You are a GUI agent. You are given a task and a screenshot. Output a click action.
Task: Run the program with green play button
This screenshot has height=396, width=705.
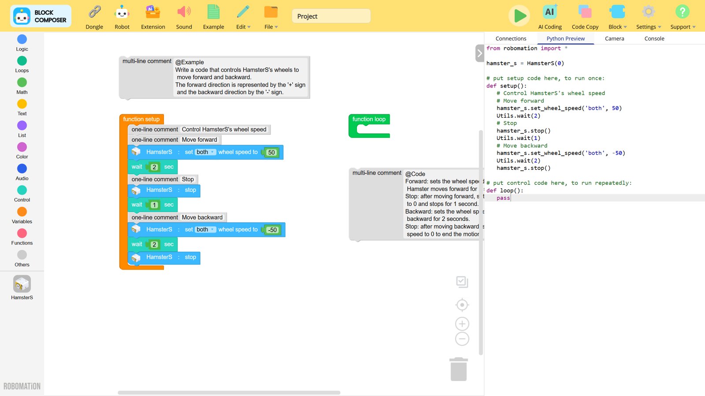(519, 16)
